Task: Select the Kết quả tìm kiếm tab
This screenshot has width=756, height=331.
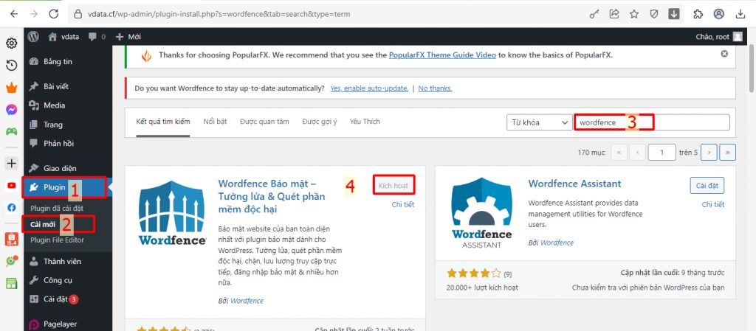Action: click(x=163, y=121)
